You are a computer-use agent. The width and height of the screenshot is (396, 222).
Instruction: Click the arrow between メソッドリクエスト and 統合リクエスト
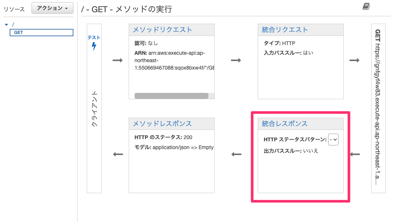(x=237, y=60)
